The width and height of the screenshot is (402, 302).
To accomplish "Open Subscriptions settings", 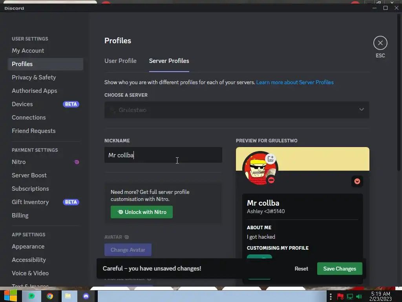I will coord(46,189).
